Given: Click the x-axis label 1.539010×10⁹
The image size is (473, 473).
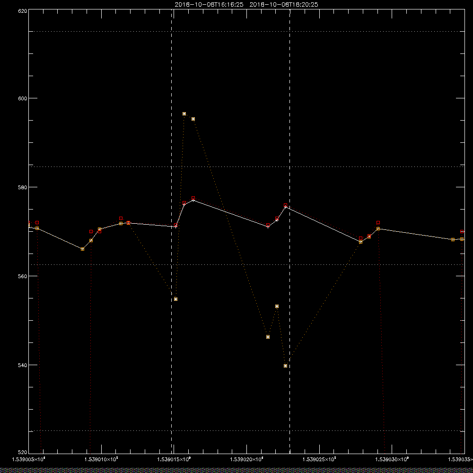Looking at the screenshot, I should [x=101, y=459].
